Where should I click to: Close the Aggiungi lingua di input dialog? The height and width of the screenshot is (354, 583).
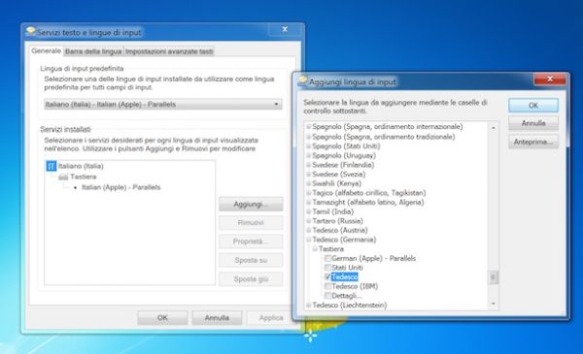click(x=550, y=79)
